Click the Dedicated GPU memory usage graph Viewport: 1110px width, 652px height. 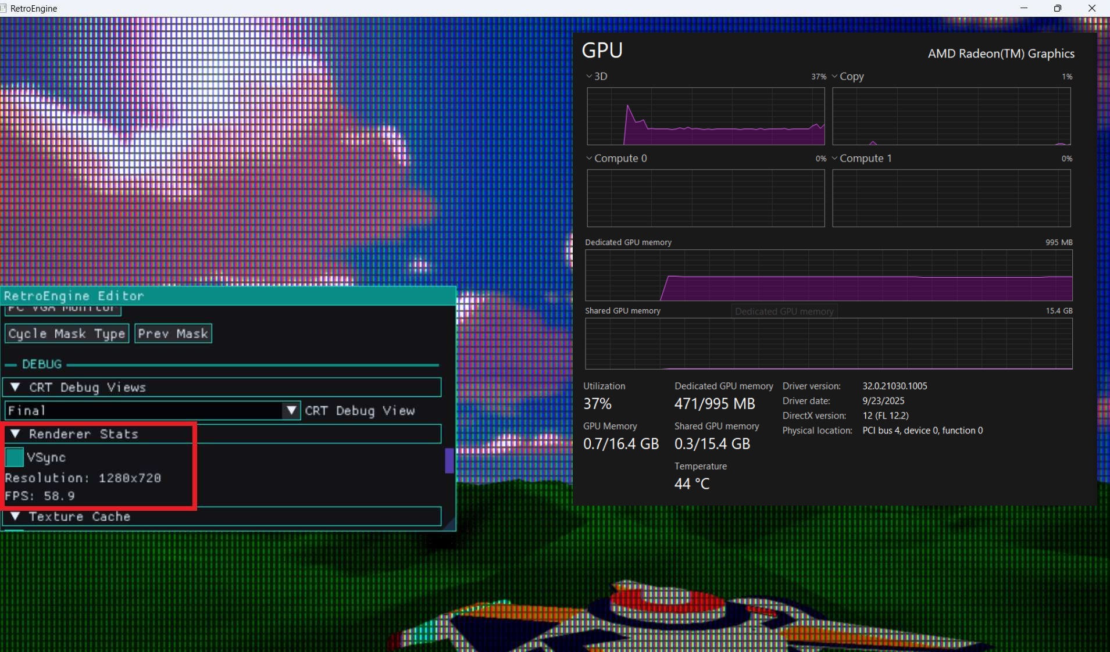pos(828,275)
